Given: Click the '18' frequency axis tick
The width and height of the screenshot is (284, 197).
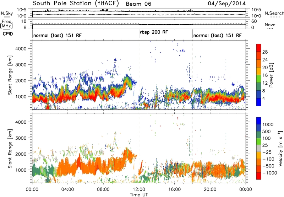Looking at the screenshot, I should click(23, 21).
